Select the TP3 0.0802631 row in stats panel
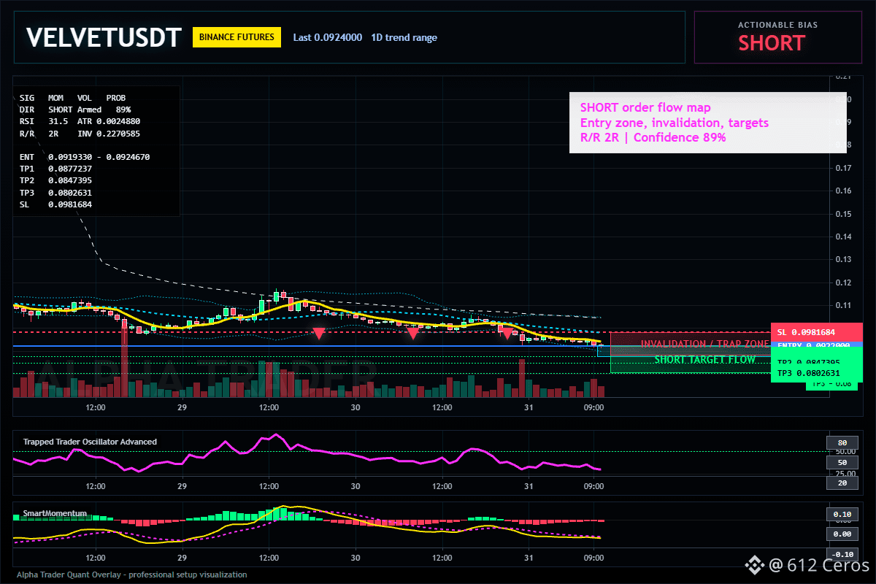The image size is (876, 584). [55, 193]
